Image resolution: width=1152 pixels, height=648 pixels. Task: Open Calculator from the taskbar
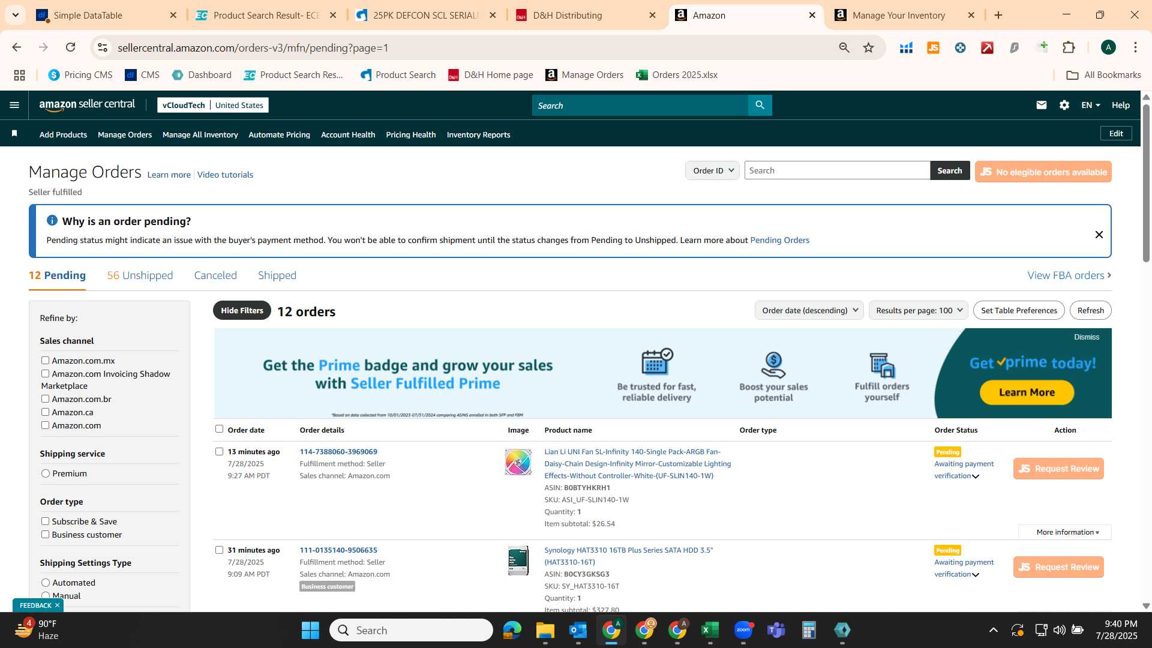[x=809, y=630]
